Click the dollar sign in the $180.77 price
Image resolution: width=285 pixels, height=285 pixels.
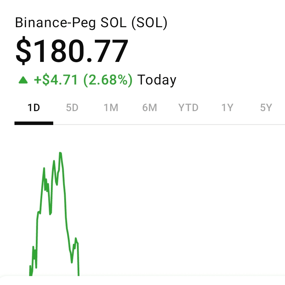coord(23,51)
